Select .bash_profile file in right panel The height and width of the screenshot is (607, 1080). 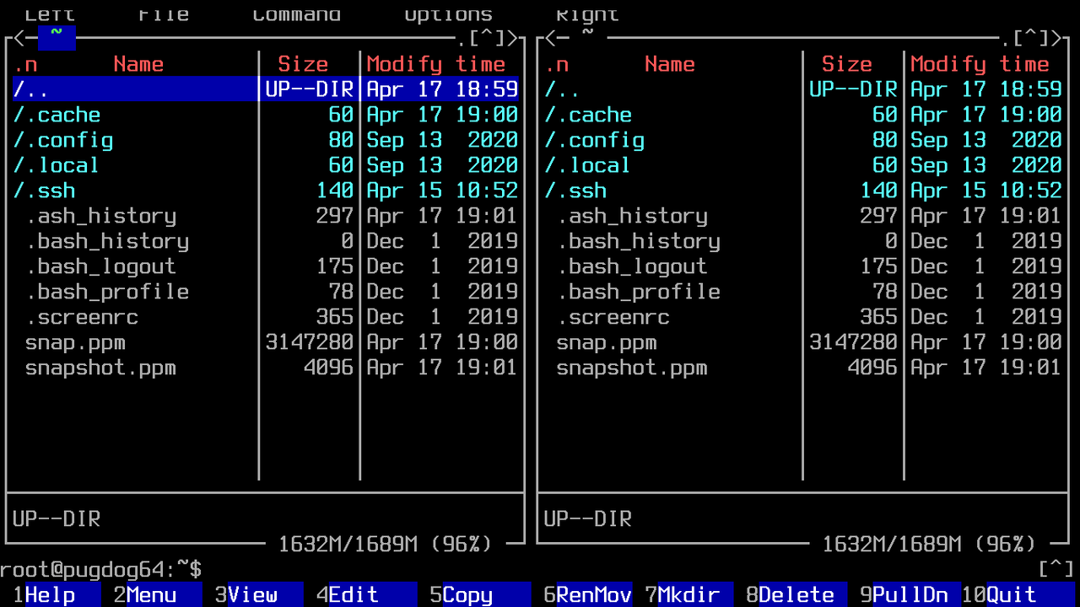tap(803, 291)
